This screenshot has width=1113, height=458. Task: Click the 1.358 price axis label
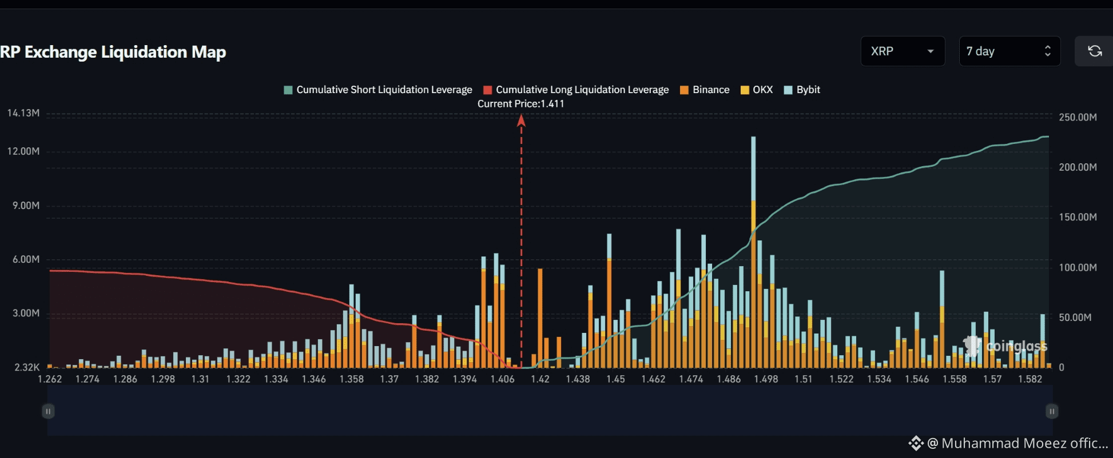[352, 379]
